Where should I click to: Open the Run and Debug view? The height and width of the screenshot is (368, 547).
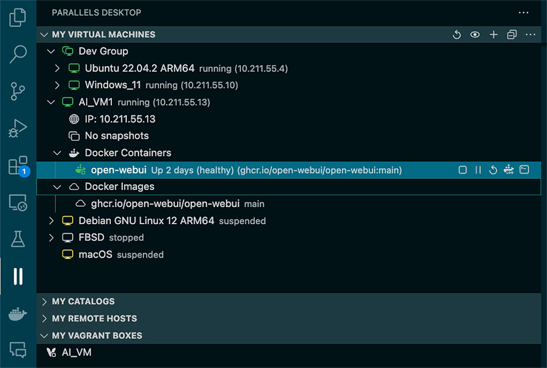pyautogui.click(x=17, y=129)
